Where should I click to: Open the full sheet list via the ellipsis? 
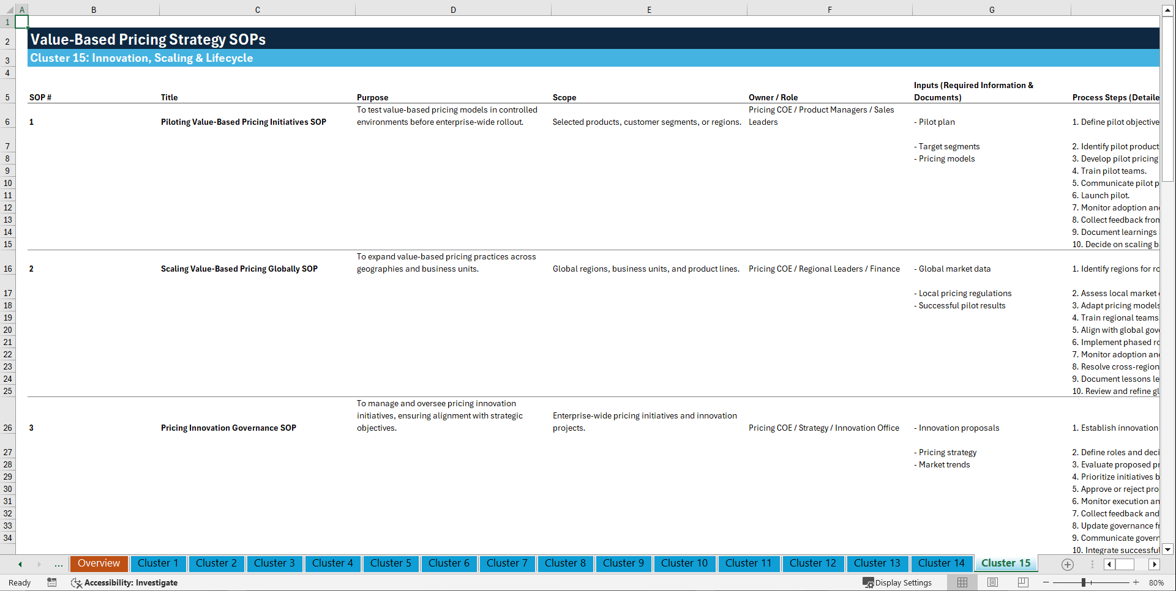click(x=59, y=564)
